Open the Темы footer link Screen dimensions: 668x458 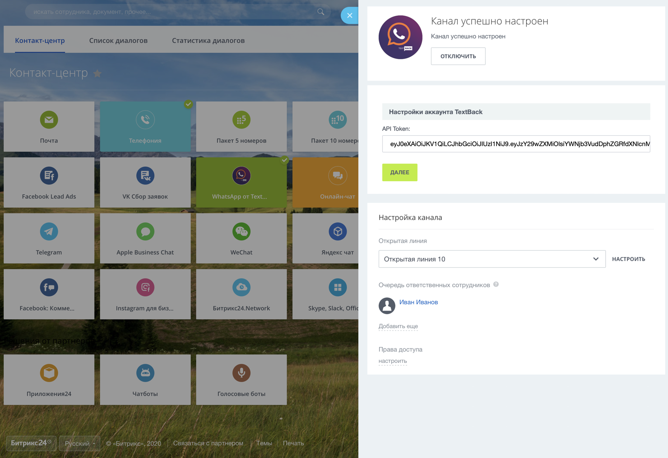(264, 444)
